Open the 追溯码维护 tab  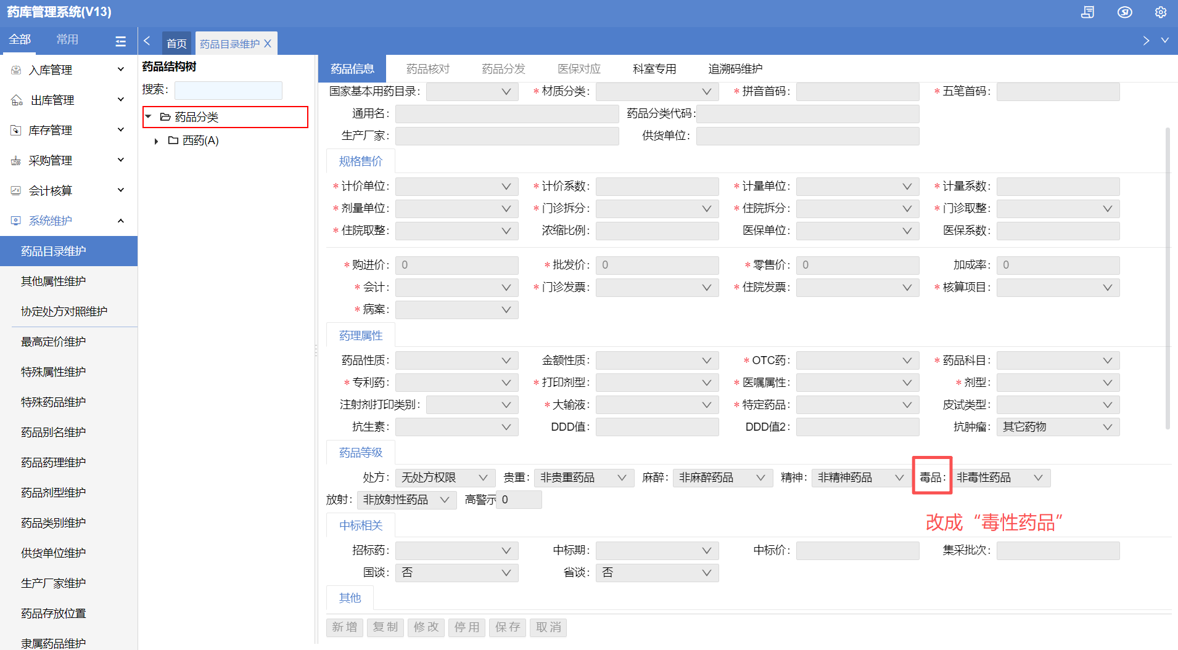point(735,69)
